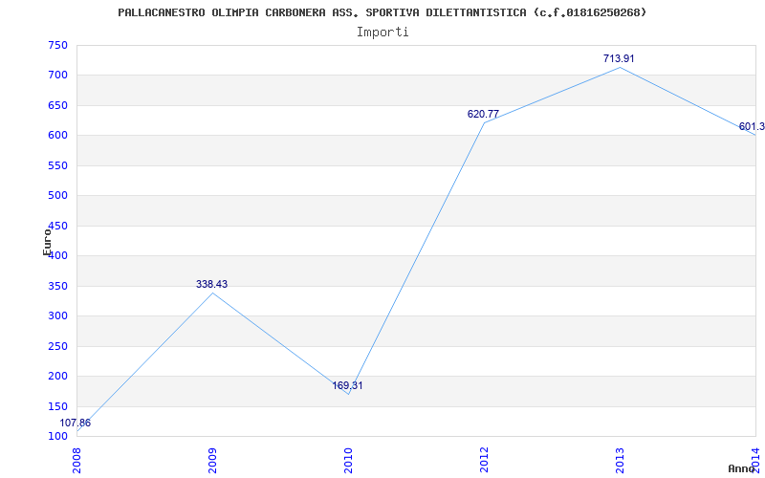The height and width of the screenshot is (478, 765).
Task: Click the 750 y-axis tick label
Action: tap(57, 45)
